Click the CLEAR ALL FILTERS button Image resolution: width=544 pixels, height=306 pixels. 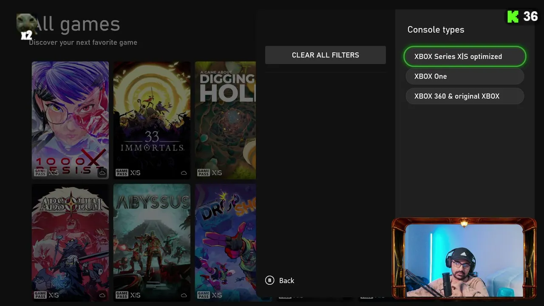(x=325, y=55)
